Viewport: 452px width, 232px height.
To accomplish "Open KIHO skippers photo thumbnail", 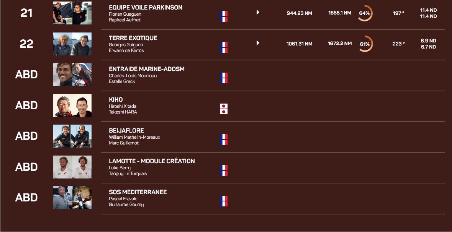I will click(72, 105).
